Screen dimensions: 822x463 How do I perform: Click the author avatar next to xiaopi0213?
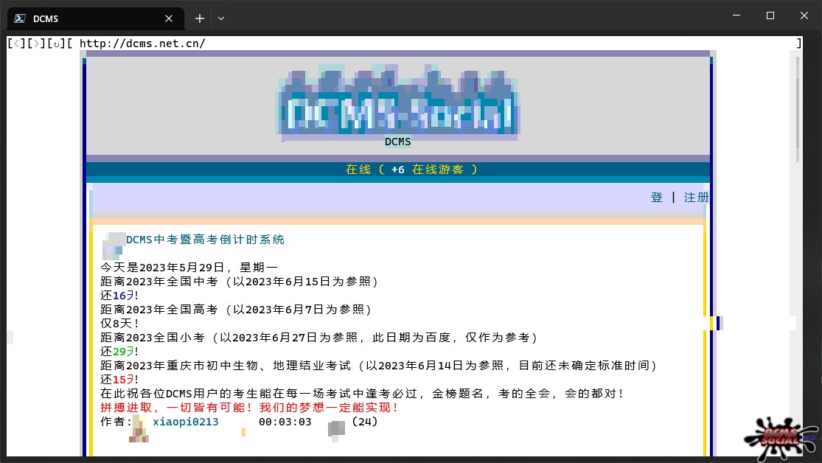(x=139, y=428)
